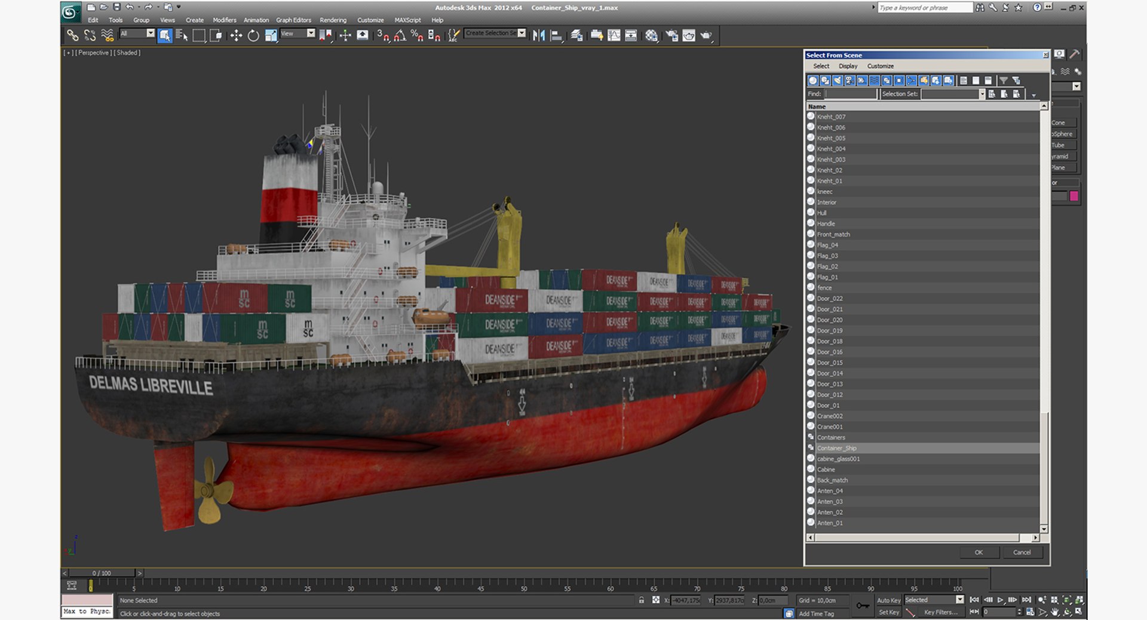Viewport: 1147px width, 620px height.
Task: Click the magenta object color swatch
Action: (x=1074, y=196)
